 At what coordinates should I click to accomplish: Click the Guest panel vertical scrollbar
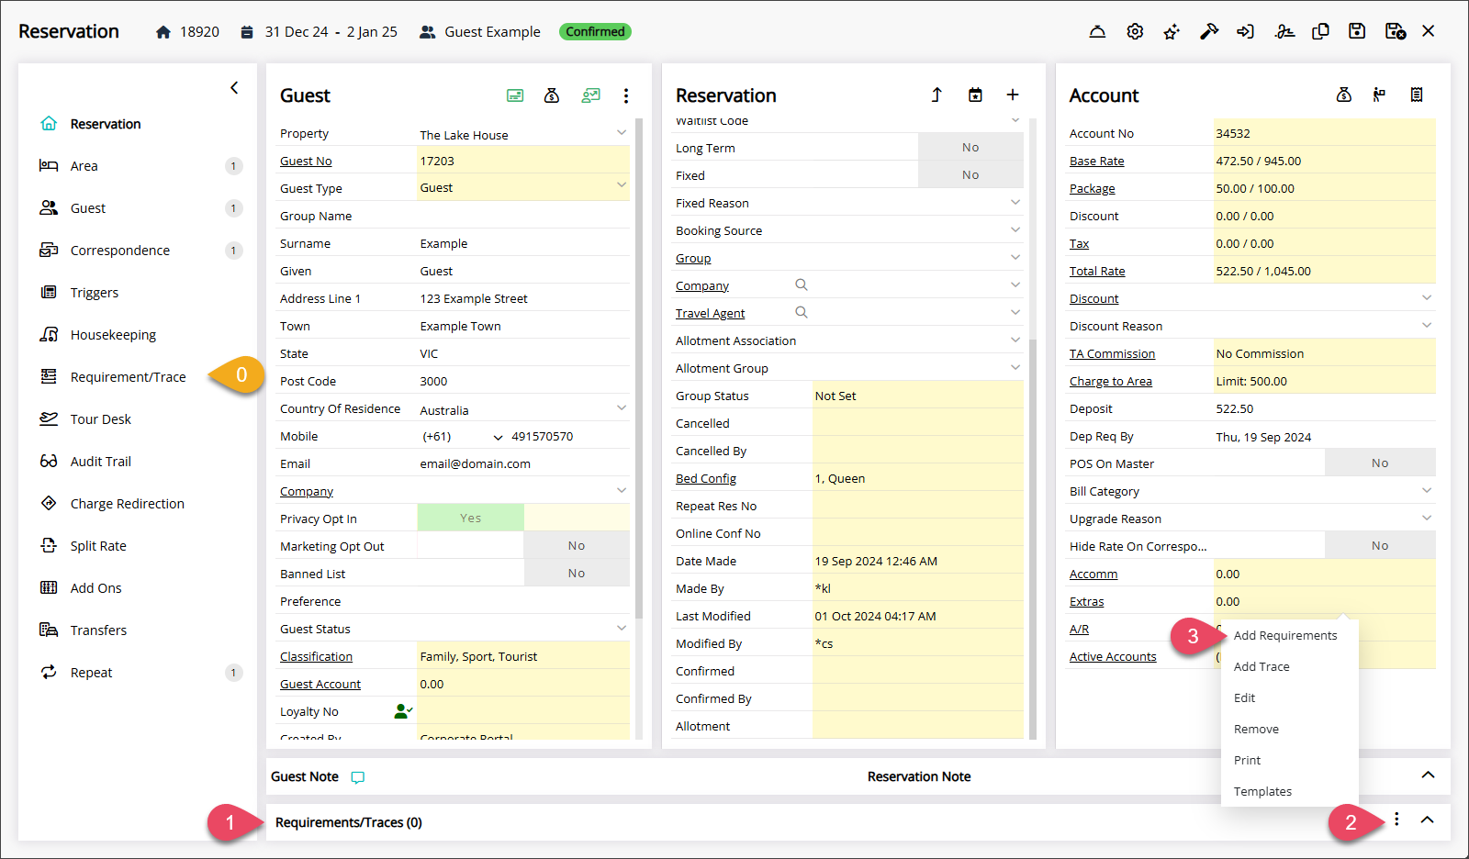(638, 367)
